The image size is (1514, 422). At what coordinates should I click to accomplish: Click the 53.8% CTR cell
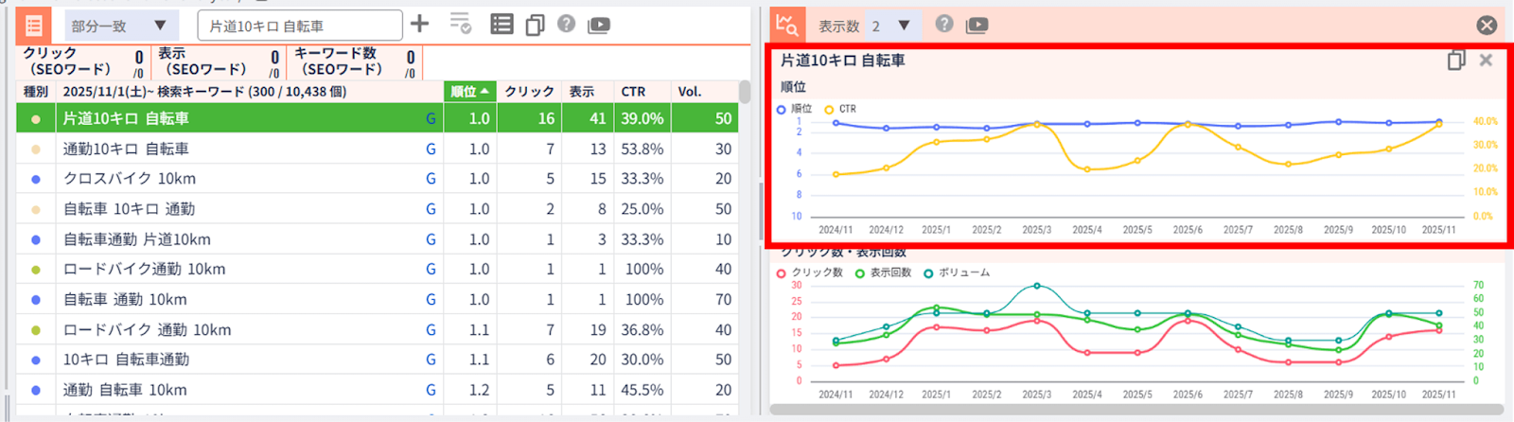[x=642, y=149]
